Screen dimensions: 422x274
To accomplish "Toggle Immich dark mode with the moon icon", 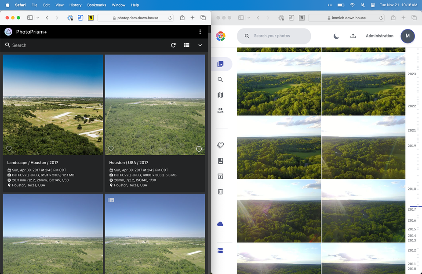I will [336, 36].
